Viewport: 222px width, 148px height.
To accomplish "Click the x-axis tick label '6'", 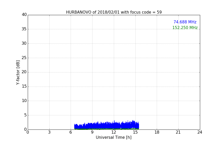I will pyautogui.click(x=71, y=132).
